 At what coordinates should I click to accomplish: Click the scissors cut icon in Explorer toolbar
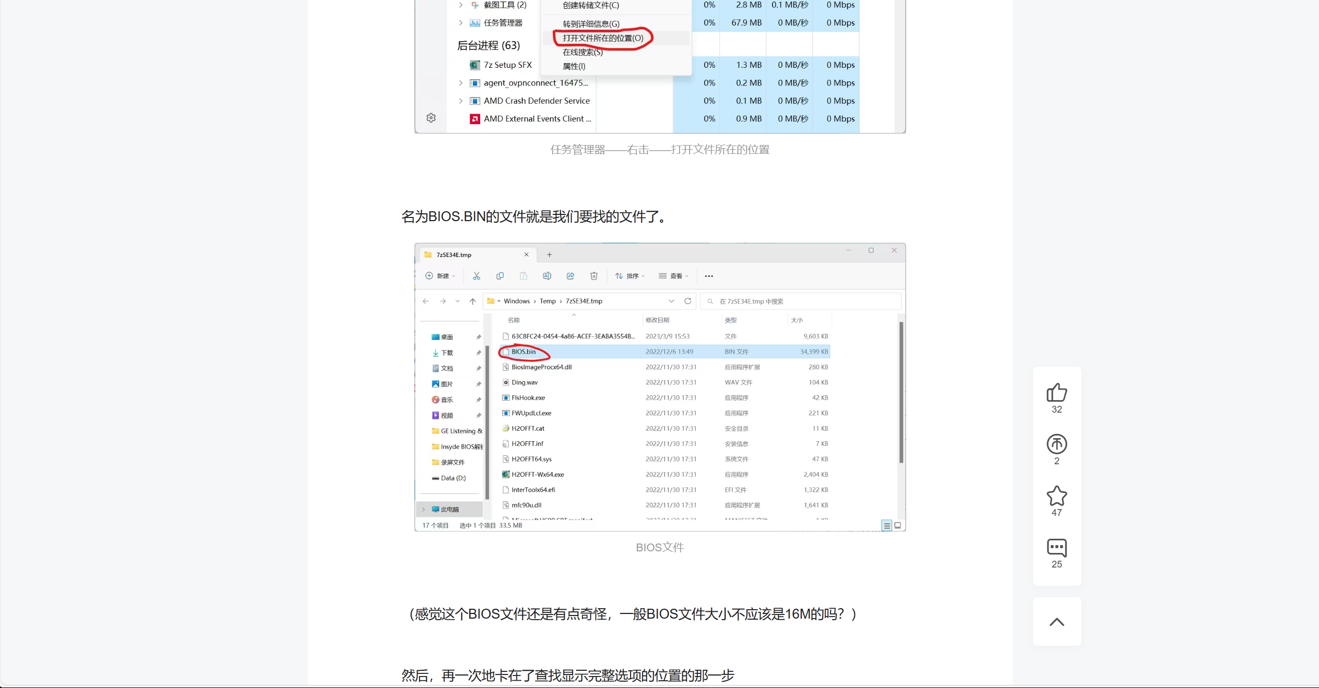click(476, 276)
